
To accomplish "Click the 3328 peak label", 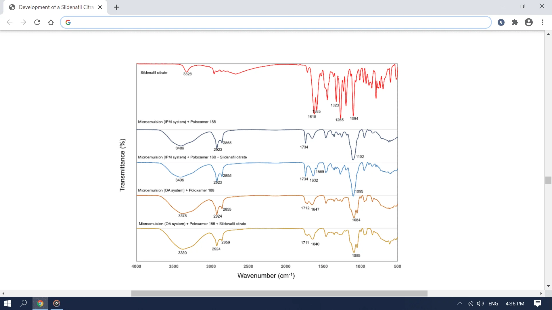I will [x=187, y=74].
